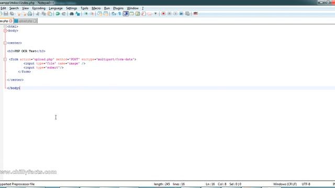The image size is (335, 188).
Task: Click the Ln : 16 status field
Action: pyautogui.click(x=210, y=184)
